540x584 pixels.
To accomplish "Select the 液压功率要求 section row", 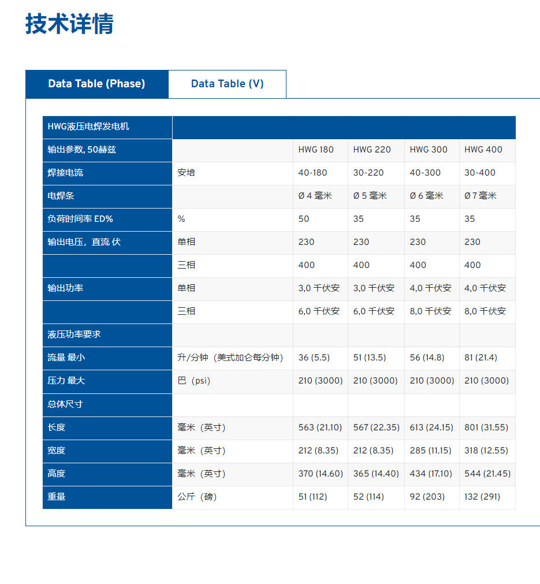I will [x=75, y=334].
